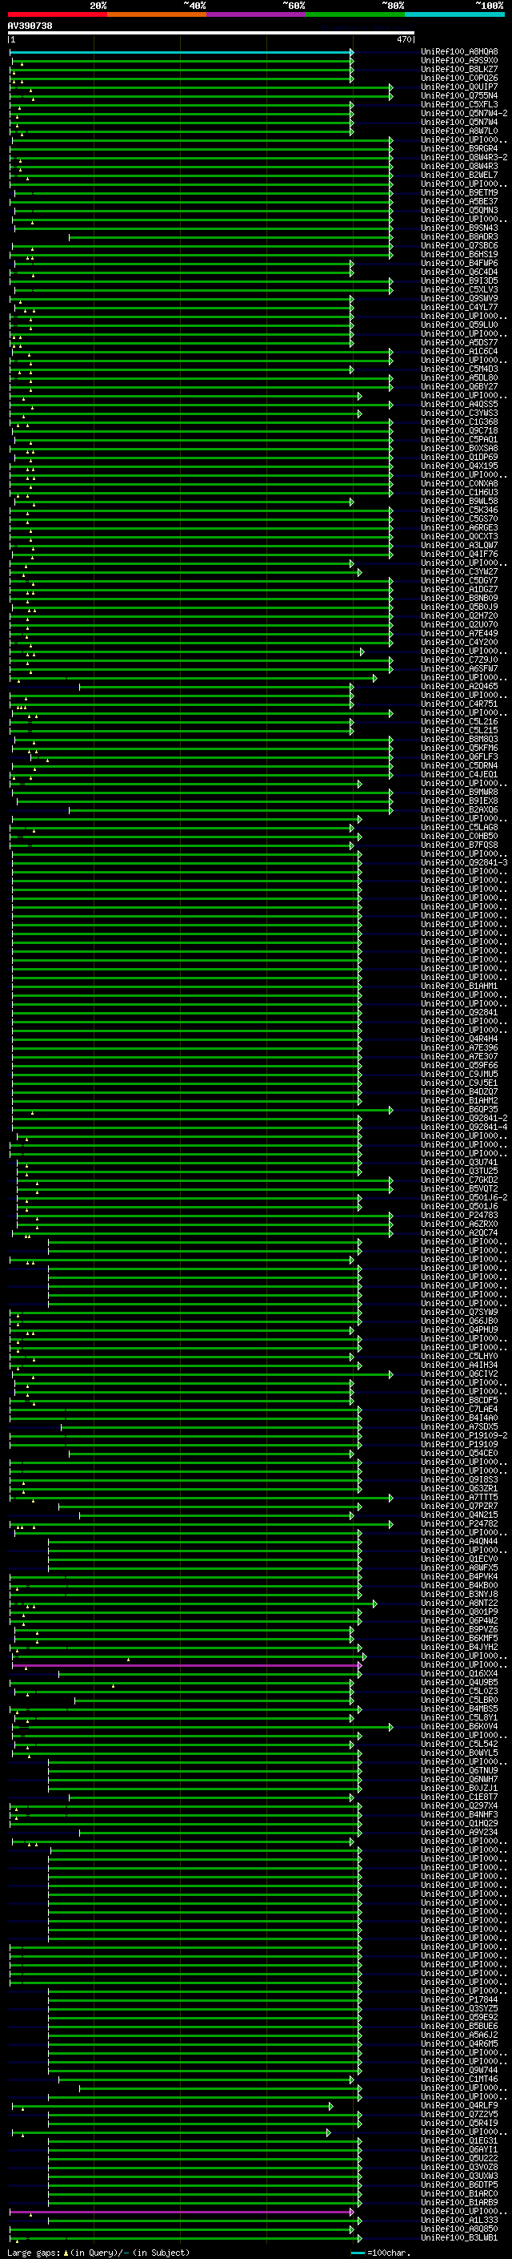Screen dimensions: 512x2259
Task: Click the white query bar spanning 1 to 470
Action: 211,32
